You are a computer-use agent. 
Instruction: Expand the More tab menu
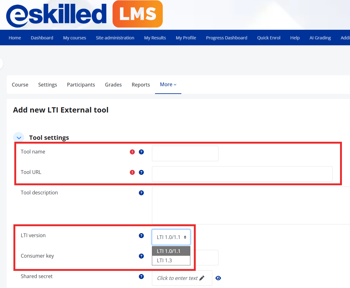[x=168, y=85]
